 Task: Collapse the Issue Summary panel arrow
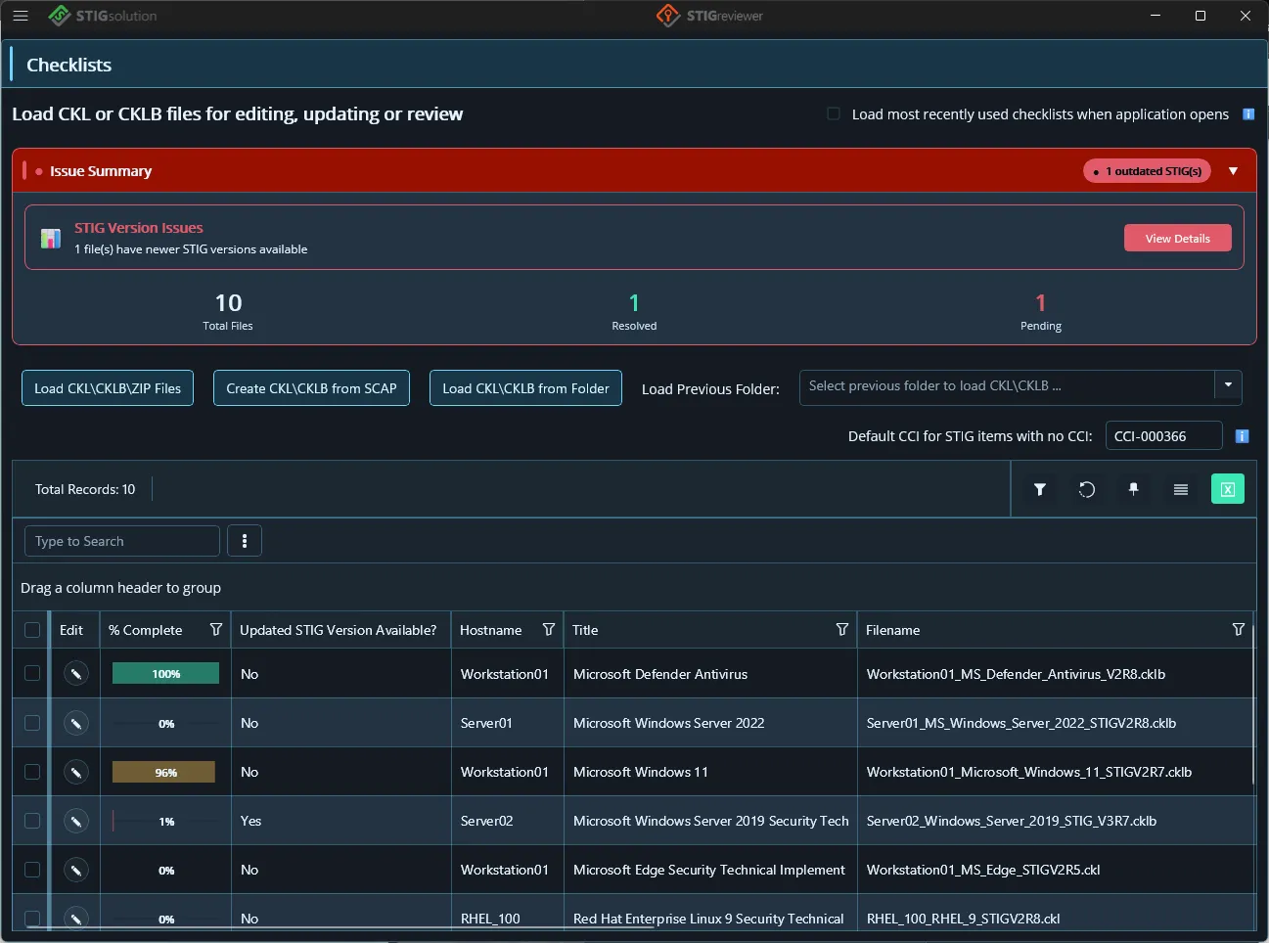[1233, 171]
